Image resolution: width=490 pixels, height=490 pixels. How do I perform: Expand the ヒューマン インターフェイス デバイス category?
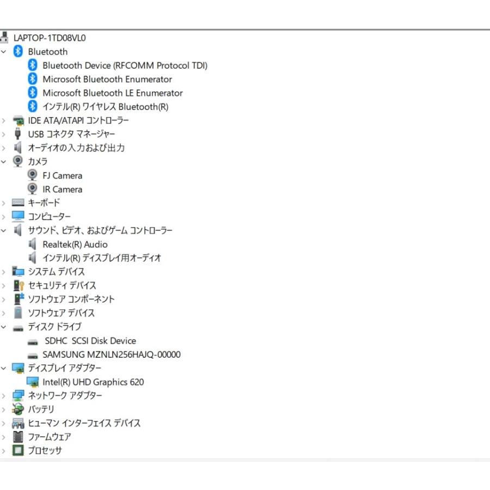4,423
